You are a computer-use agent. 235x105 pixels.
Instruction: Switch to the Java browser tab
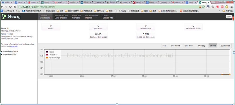tap(59, 3)
